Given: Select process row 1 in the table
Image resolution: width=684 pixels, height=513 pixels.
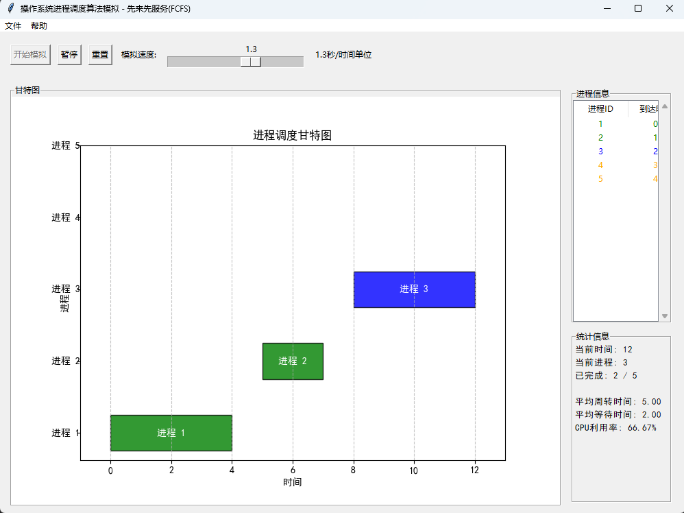Looking at the screenshot, I should pos(615,124).
